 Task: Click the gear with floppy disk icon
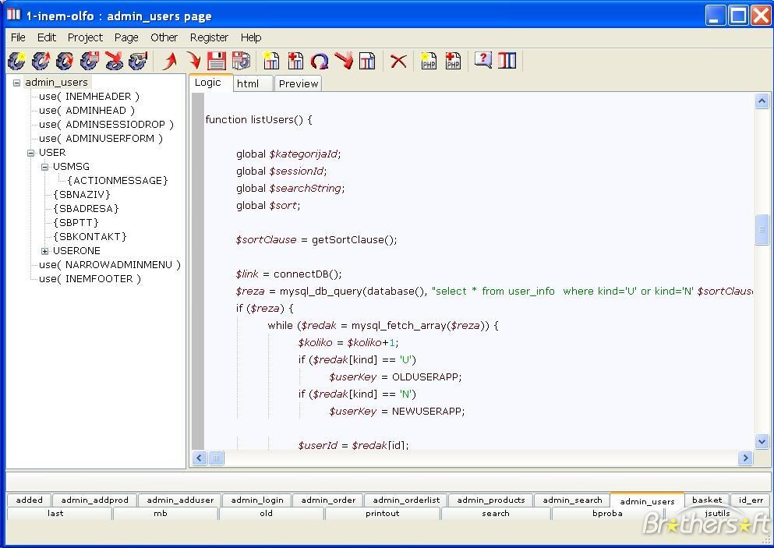click(x=90, y=62)
